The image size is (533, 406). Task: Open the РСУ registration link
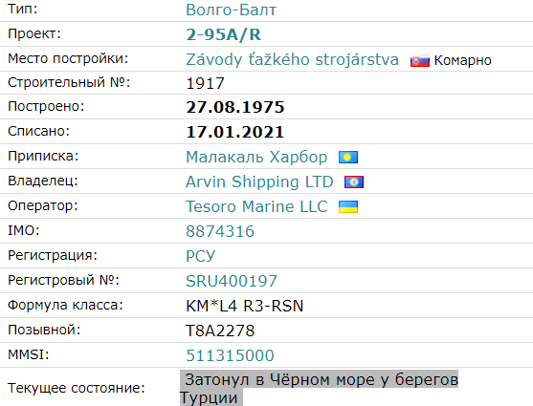click(x=201, y=256)
